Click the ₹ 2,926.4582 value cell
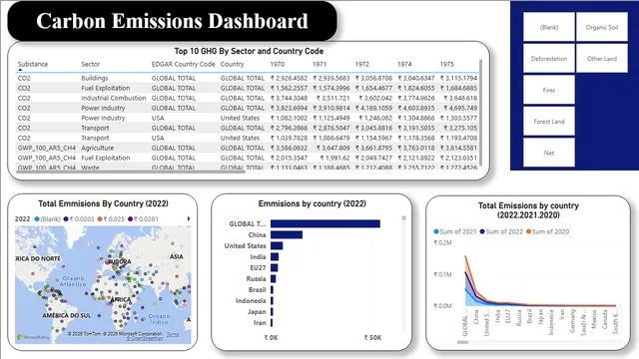Viewport: 639px width, 359px height. (x=289, y=78)
